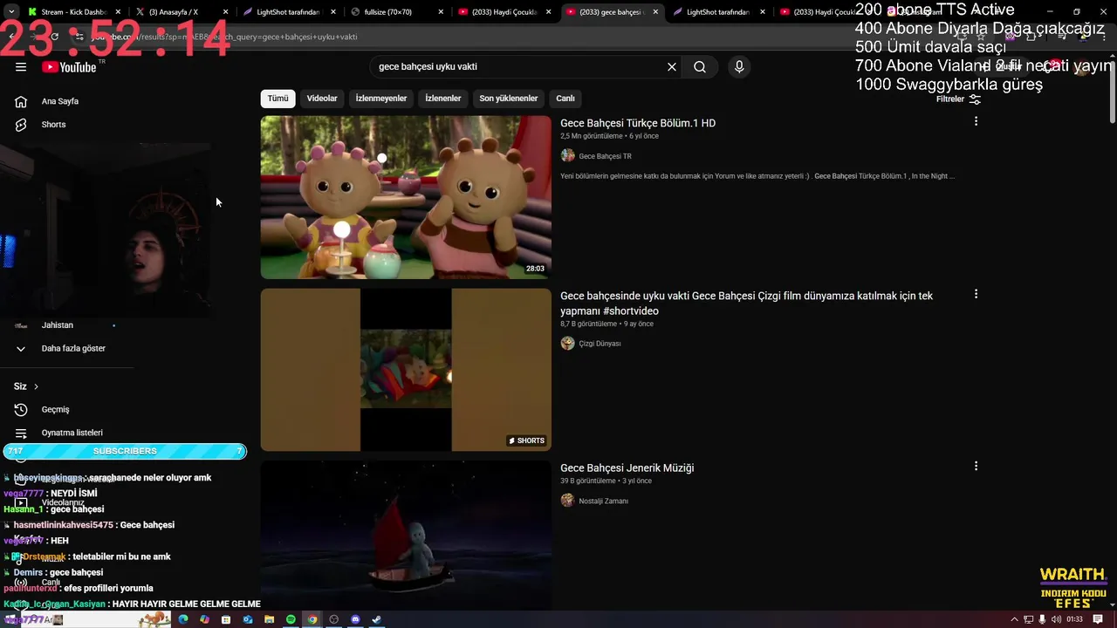Open Ana Sayfa in the sidebar

tap(60, 101)
